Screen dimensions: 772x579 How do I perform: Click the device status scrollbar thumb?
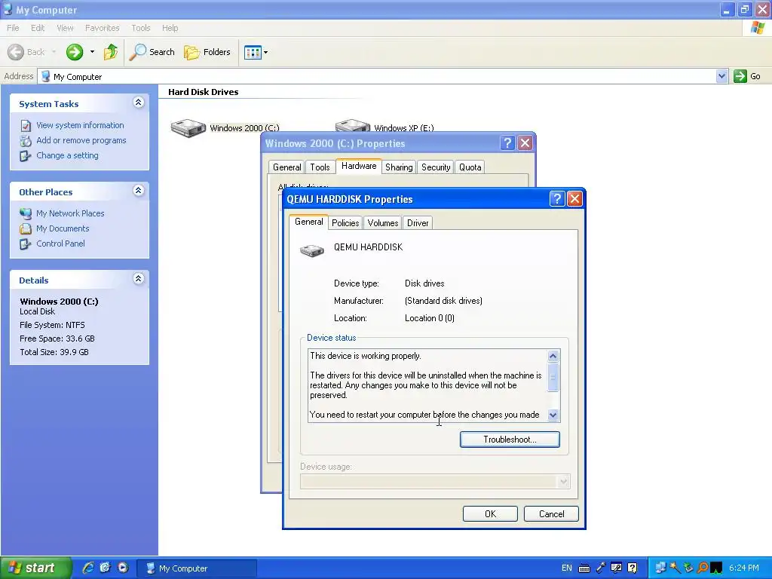coord(553,377)
